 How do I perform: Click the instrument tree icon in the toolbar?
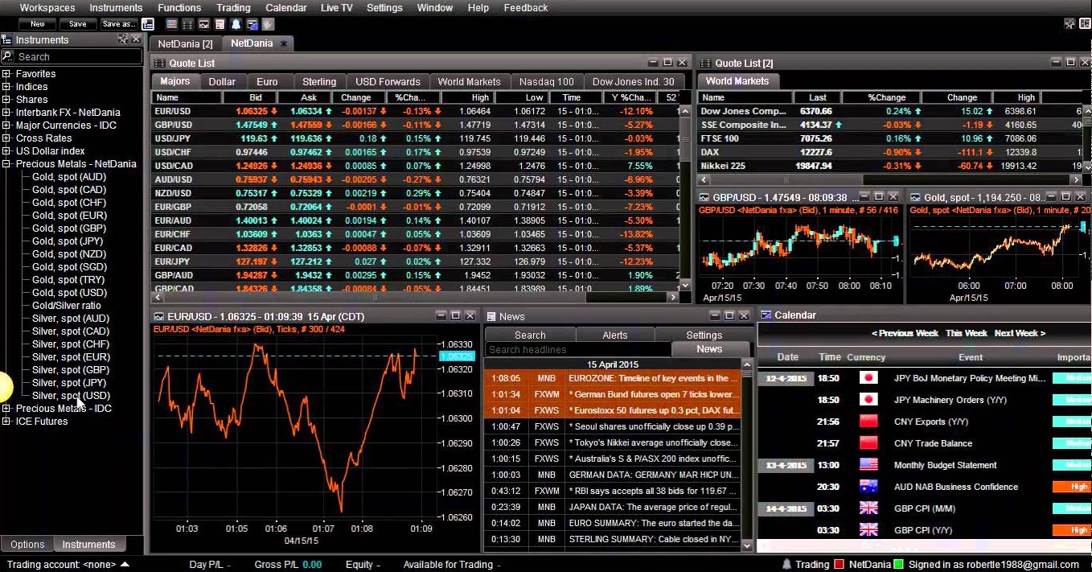point(148,24)
